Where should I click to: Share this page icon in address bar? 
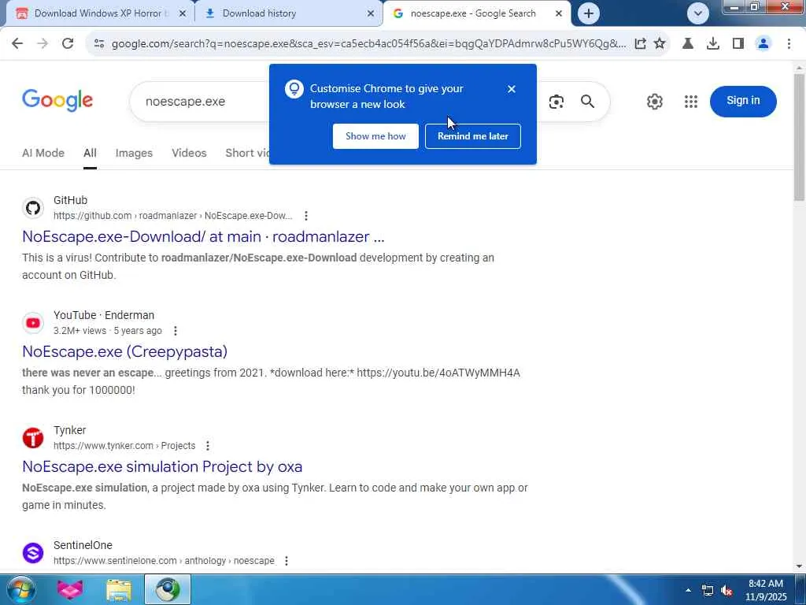[x=640, y=44]
